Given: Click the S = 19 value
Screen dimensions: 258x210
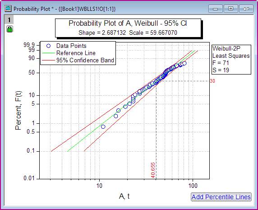Looking at the screenshot, I should click(221, 70).
